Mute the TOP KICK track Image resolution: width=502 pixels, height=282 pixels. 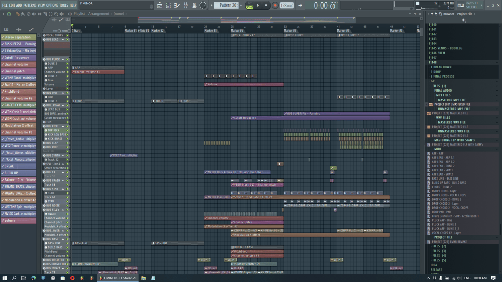point(67,130)
